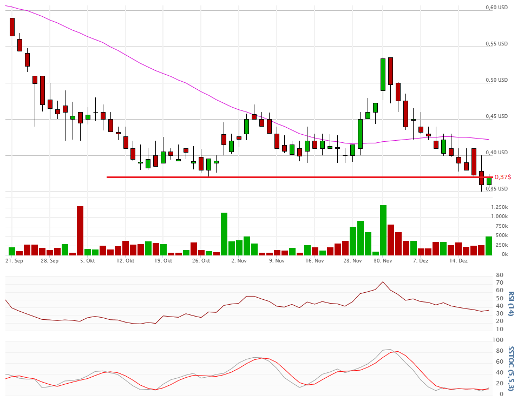The image size is (524, 414).
Task: Click the 21. Sep date label
Action: pos(14,261)
